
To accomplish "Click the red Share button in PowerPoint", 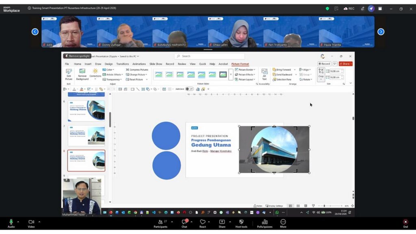I will coord(345,64).
